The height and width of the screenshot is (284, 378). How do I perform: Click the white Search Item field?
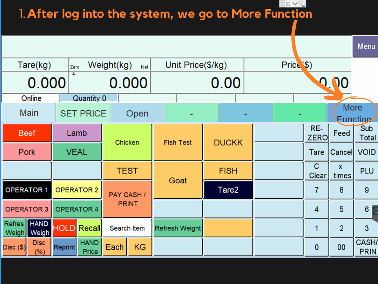click(x=127, y=228)
